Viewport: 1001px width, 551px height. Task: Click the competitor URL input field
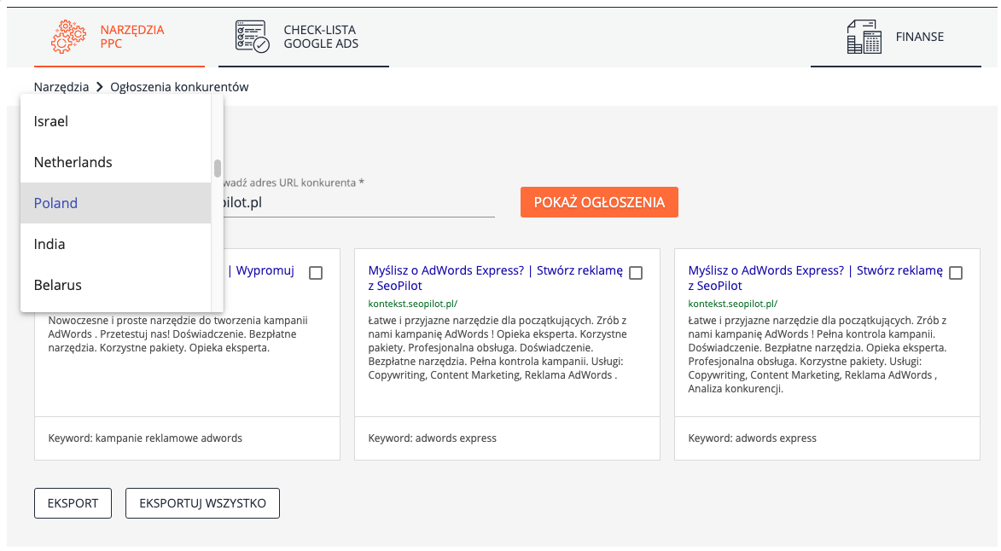[x=358, y=204]
